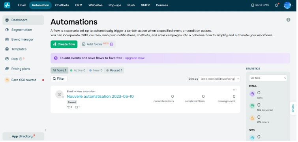Open the Sort by dropdown

(x=219, y=79)
